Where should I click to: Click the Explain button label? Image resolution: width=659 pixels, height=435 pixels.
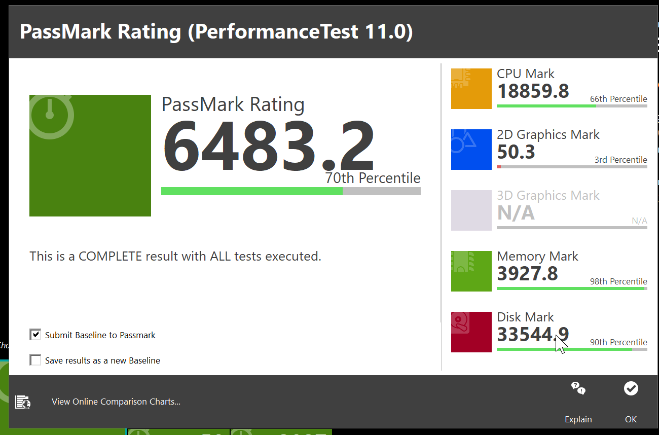tap(578, 419)
